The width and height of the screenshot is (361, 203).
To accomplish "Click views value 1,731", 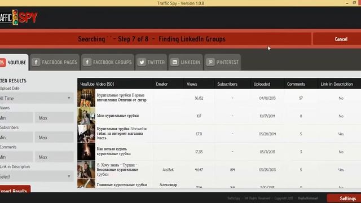I will 199,134.
